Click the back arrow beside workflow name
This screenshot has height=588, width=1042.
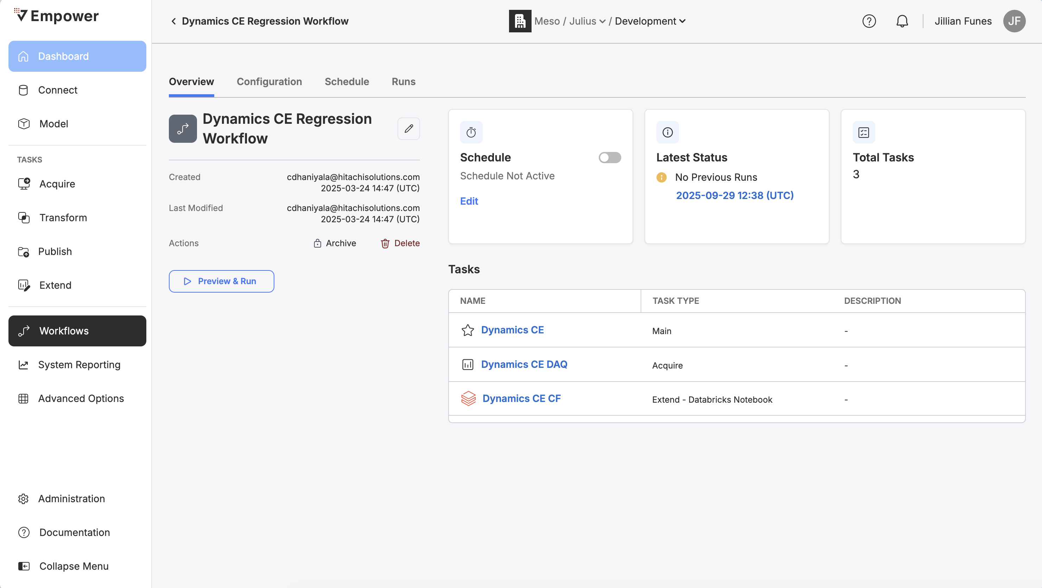point(173,21)
